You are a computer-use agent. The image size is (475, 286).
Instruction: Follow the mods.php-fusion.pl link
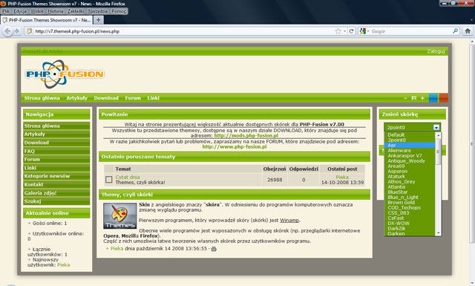[246, 135]
